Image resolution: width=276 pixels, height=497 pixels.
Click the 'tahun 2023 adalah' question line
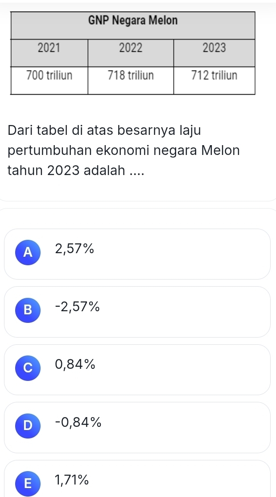pos(76,171)
